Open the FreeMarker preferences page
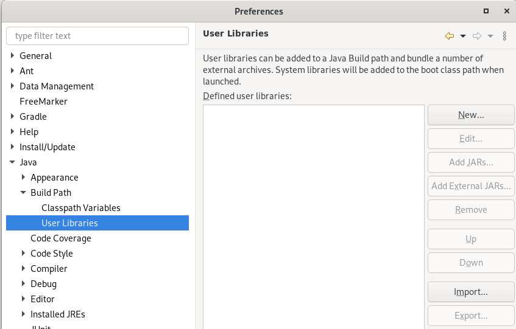Screen dimensions: 516x329 point(43,102)
